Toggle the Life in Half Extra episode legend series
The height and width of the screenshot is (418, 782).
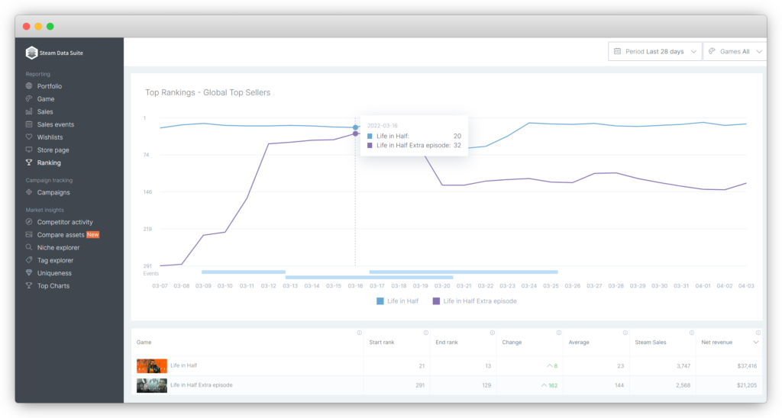(x=475, y=301)
